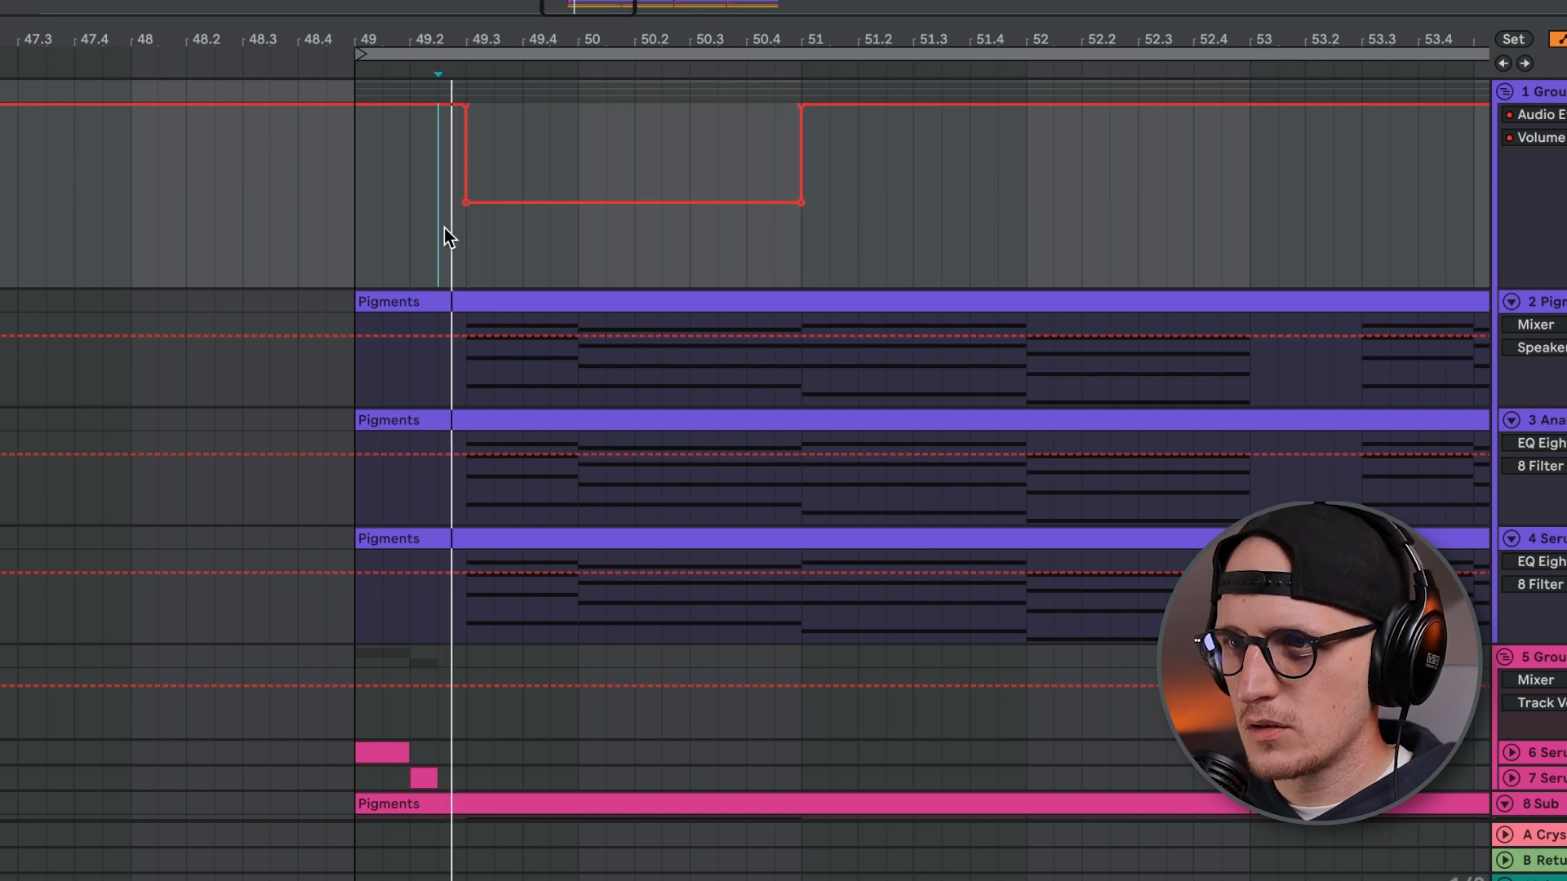Click the Set locator button

1513,39
